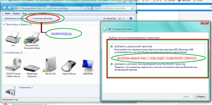The image size is (212, 105).
Task: Collapse the Принтеры и факсы group
Action: click(4, 24)
